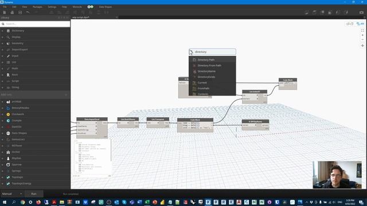Click the Windows Start button

5,202
